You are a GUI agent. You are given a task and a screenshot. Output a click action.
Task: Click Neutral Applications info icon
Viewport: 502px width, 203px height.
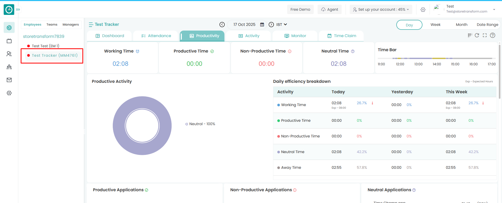click(414, 190)
